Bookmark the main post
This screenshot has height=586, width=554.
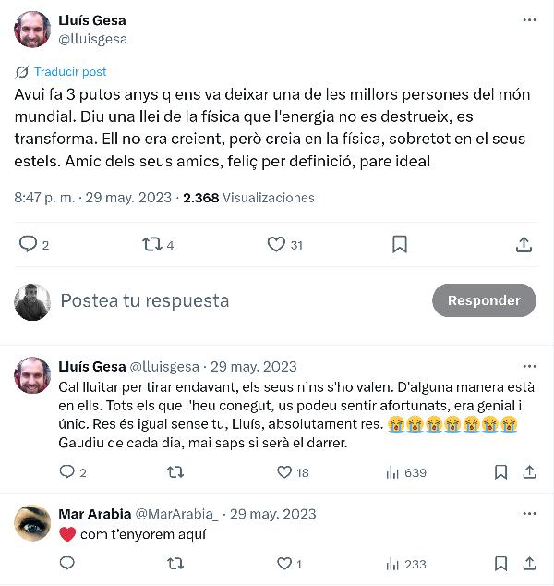tap(400, 244)
